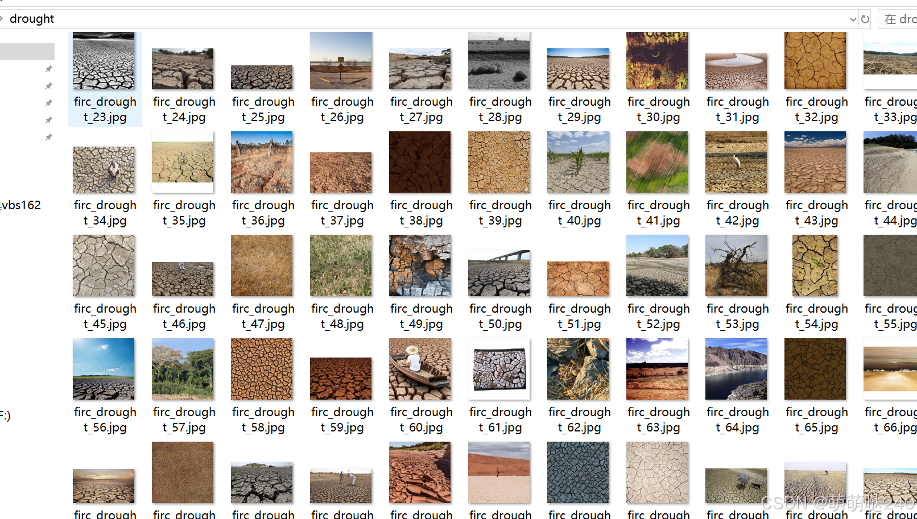Screen dimensions: 917x519
Task: Select the firc_drought_23.jpg thumbnail
Action: click(x=105, y=78)
